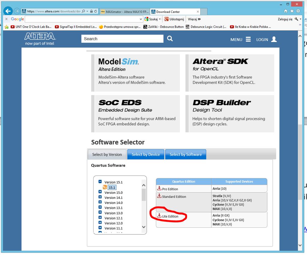The image size is (307, 255).
Task: Open the Ile Kraba w Krabie Polska bookmark
Action: [250, 27]
